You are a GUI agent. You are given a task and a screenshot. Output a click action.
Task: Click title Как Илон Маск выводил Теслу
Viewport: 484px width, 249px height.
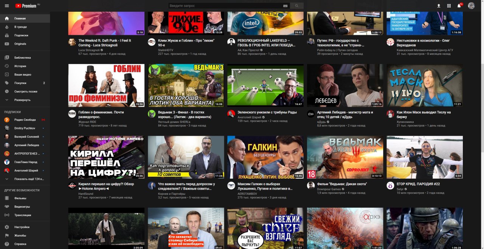(x=423, y=115)
